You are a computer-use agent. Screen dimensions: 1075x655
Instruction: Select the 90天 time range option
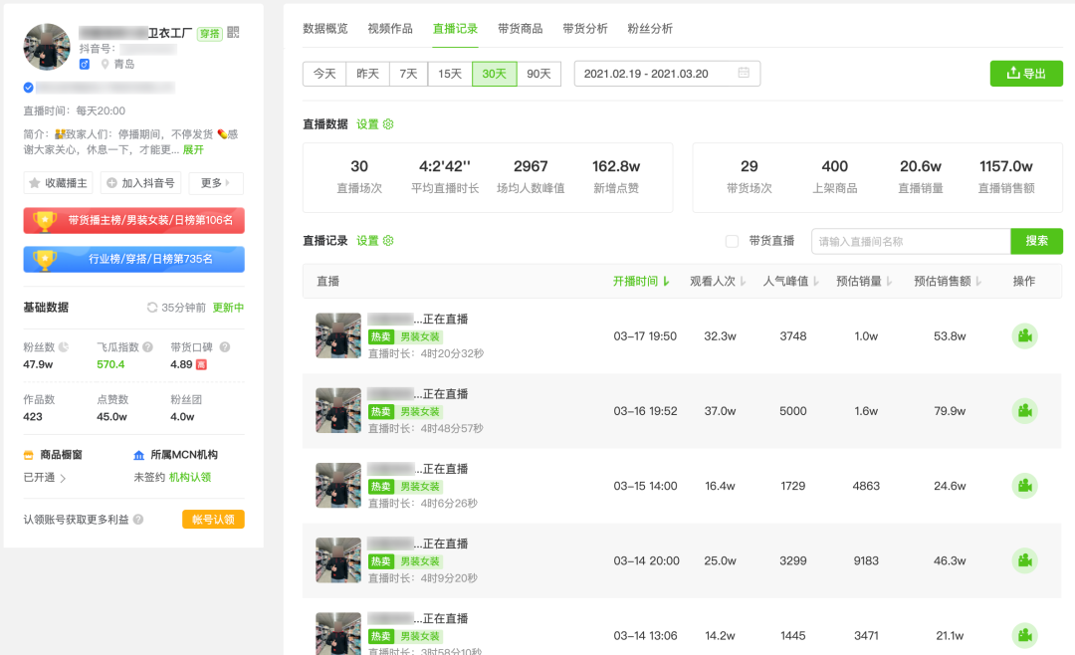point(538,74)
